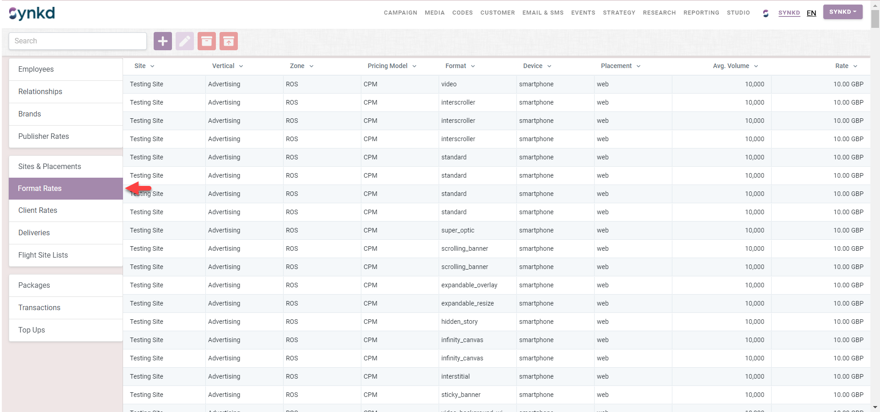Click the page's vertical scrollbar thumb

pos(875,18)
